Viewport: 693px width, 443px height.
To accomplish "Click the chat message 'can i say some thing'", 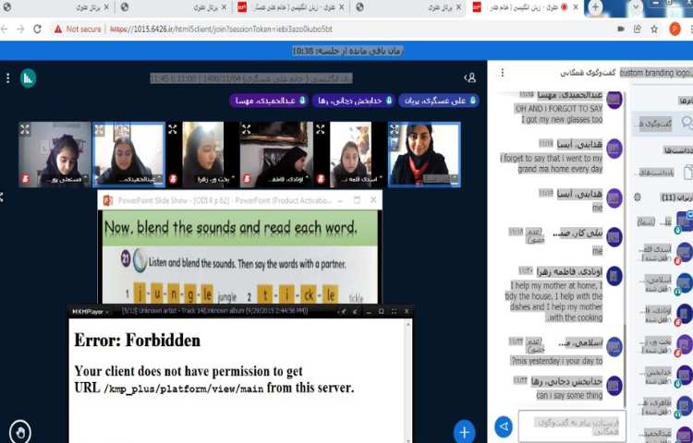I will [x=569, y=395].
